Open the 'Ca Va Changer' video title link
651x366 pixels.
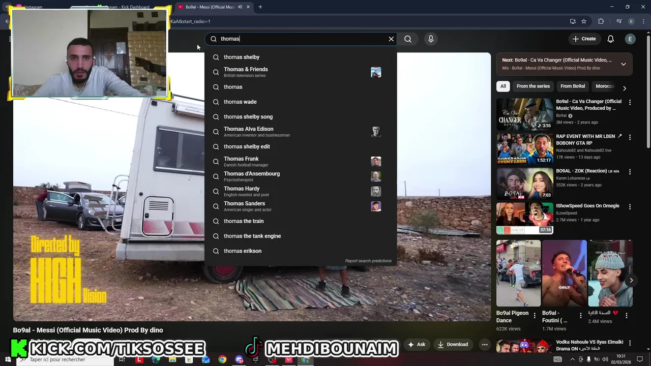pyautogui.click(x=588, y=105)
